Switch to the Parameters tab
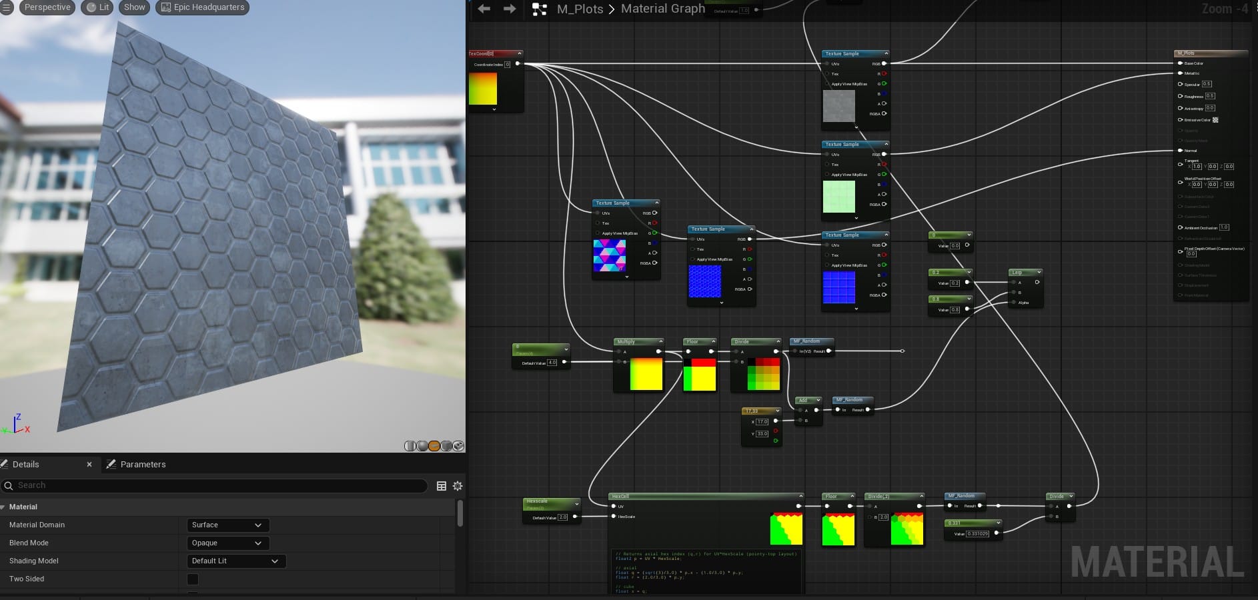This screenshot has height=600, width=1258. tap(142, 465)
